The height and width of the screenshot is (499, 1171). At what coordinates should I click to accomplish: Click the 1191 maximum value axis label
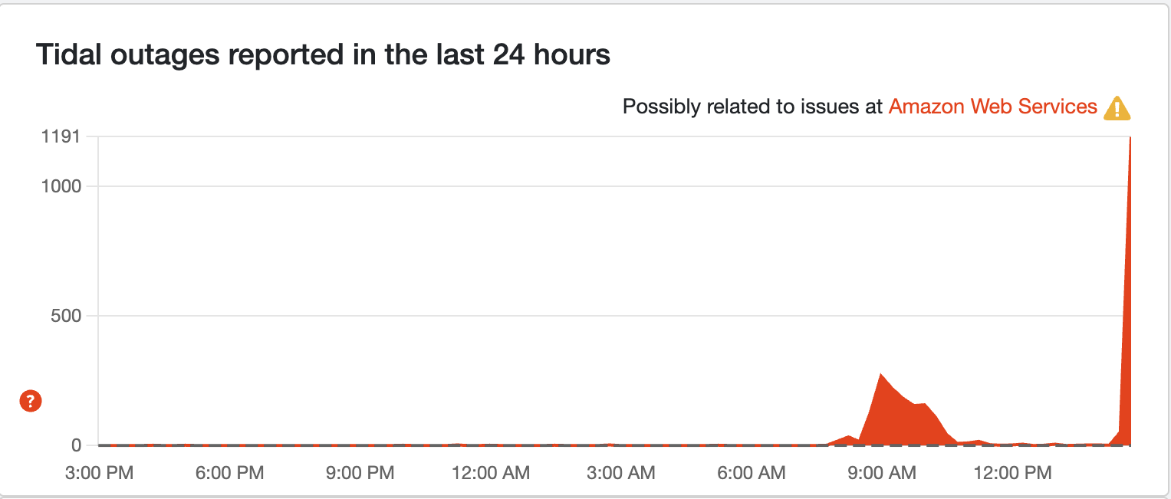tap(64, 137)
